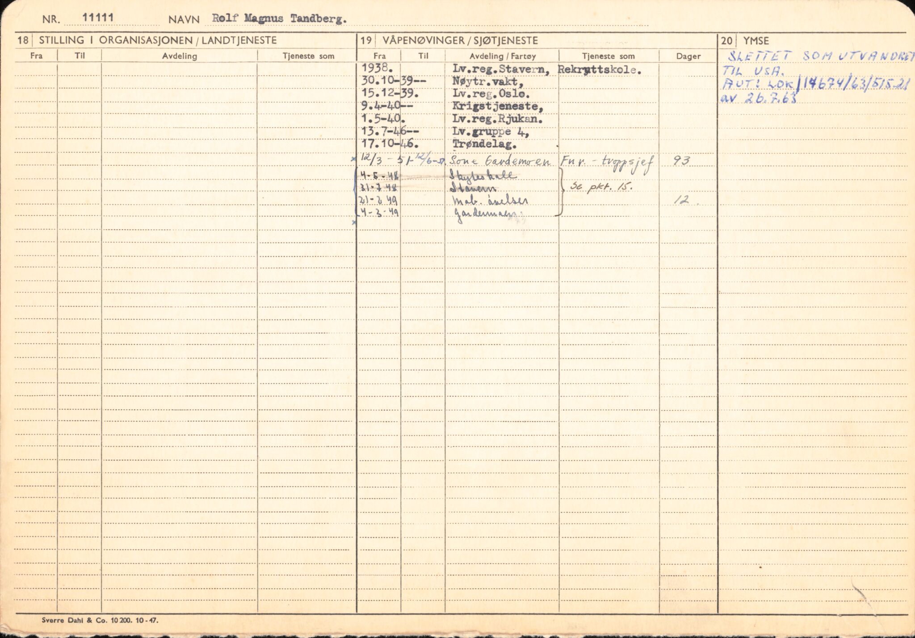Click the entry 'Lv.reg.Stavern,'
The width and height of the screenshot is (915, 638).
click(x=501, y=69)
